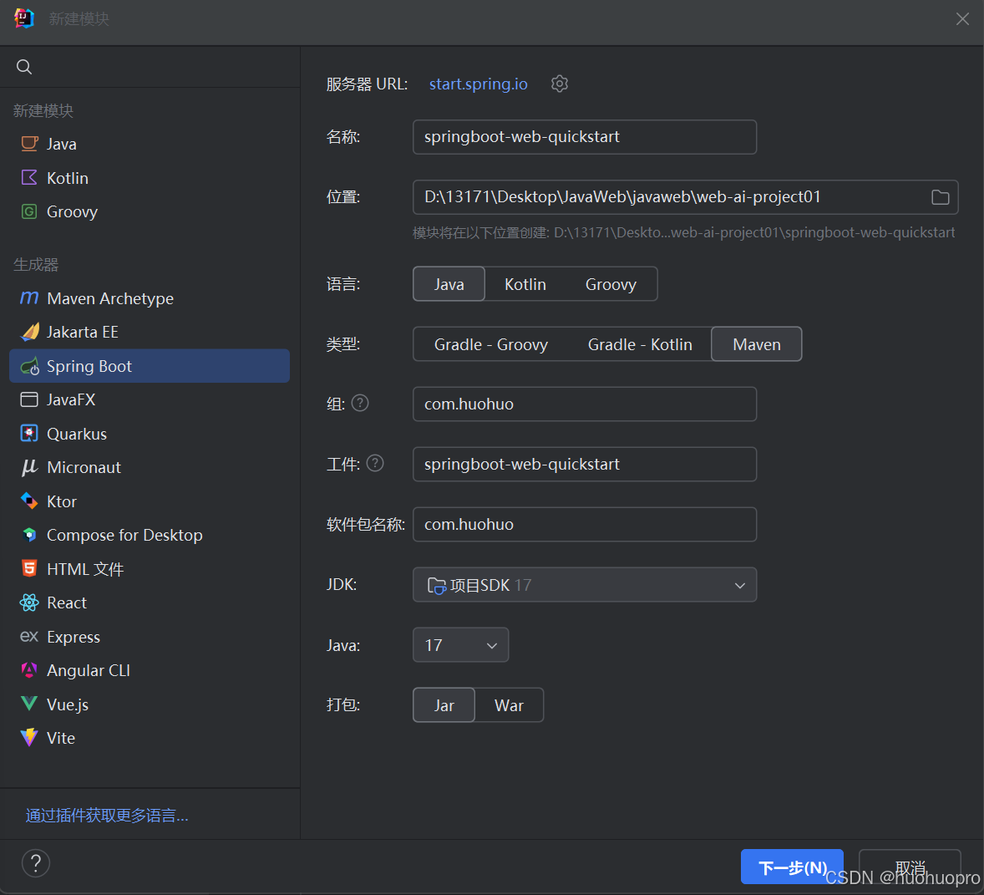
Task: Click the IntelliJ IDEA title bar logo
Action: pyautogui.click(x=24, y=18)
